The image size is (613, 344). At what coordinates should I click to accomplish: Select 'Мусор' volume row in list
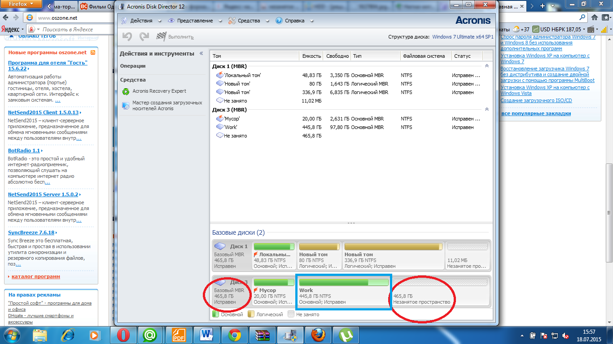(x=232, y=119)
